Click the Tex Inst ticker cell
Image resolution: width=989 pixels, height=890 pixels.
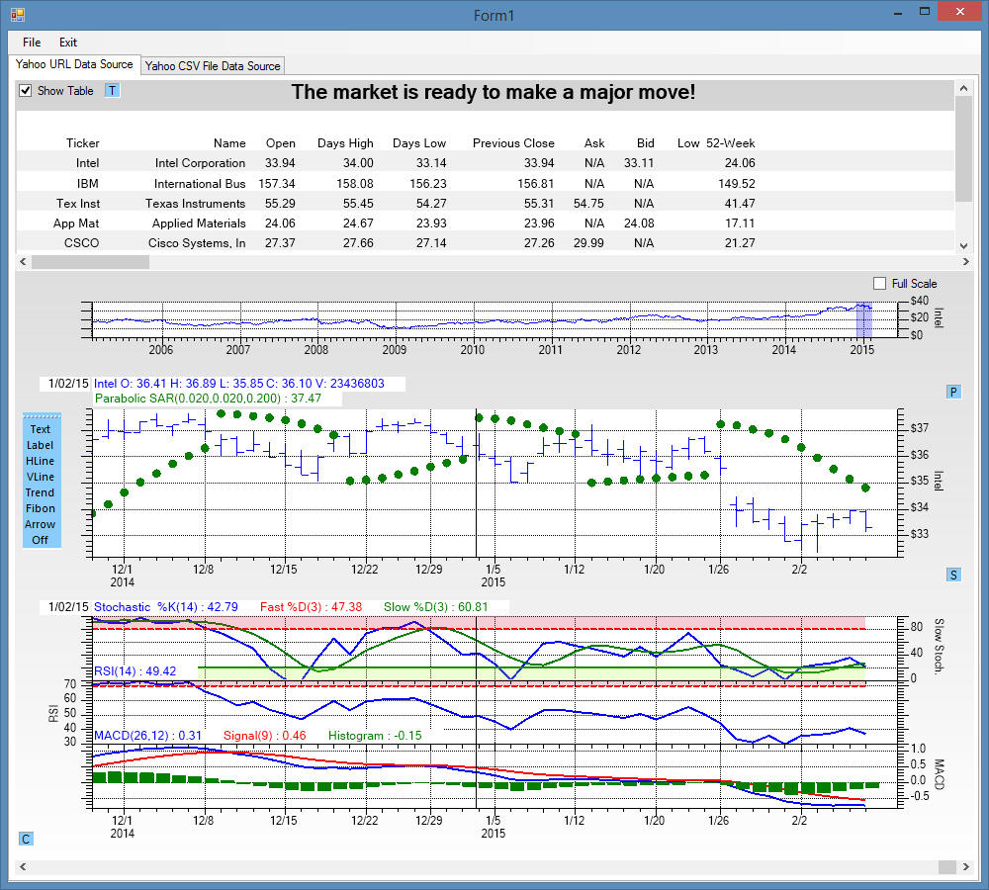[78, 203]
